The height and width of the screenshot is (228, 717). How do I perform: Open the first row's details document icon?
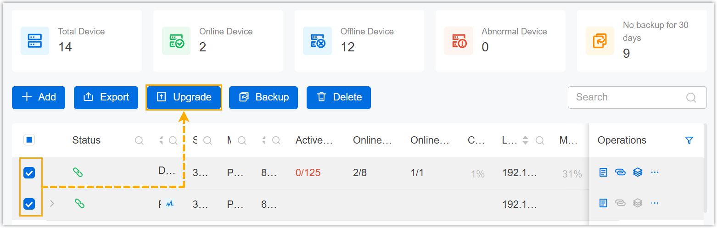[604, 172]
